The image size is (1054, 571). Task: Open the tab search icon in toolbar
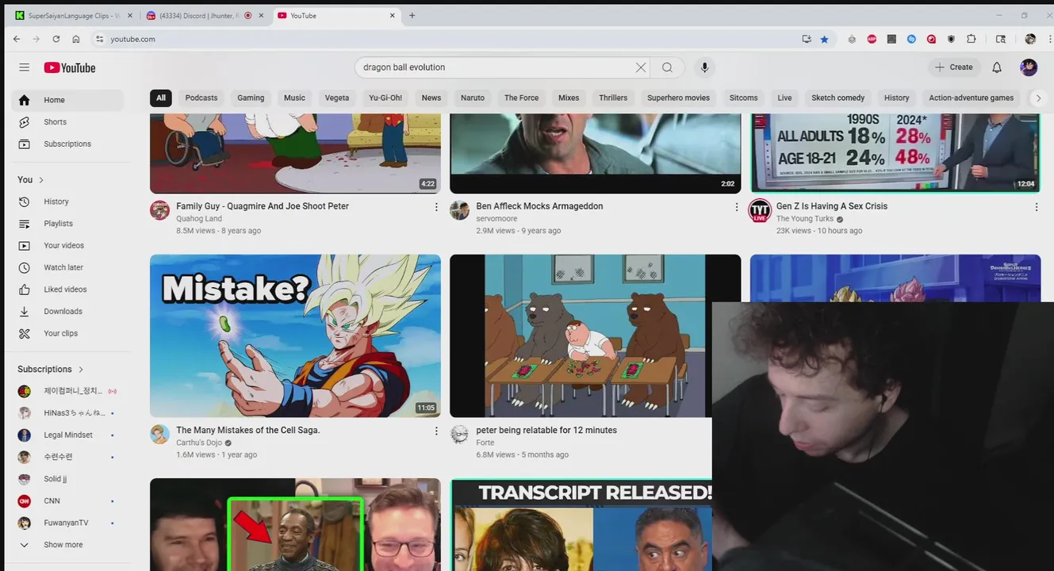coord(1001,39)
